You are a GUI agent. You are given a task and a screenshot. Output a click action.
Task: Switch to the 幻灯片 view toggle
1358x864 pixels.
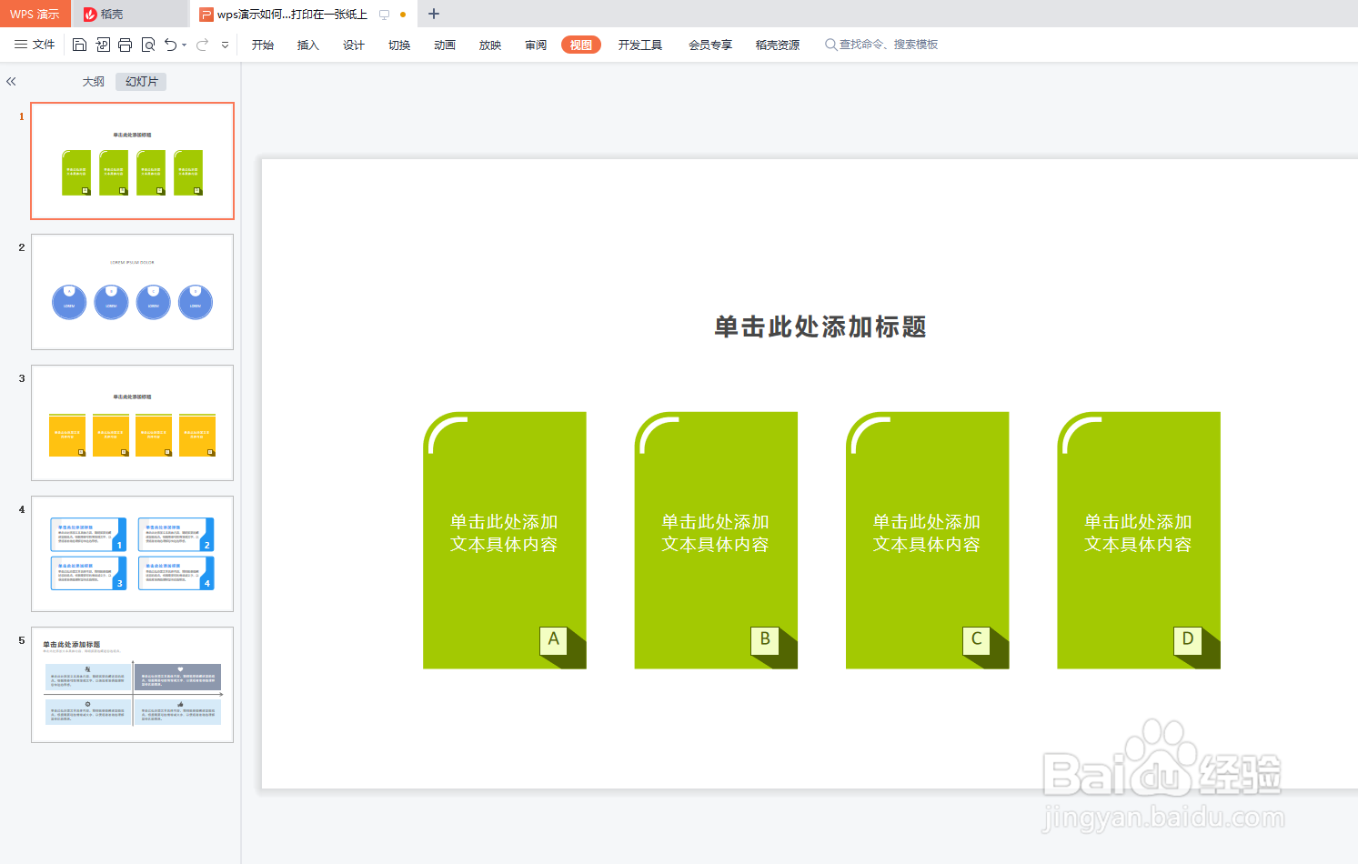(140, 81)
